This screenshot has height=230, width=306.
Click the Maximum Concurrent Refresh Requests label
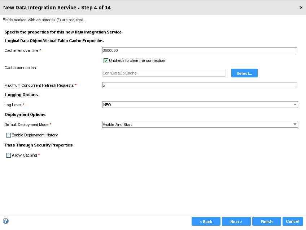pyautogui.click(x=39, y=85)
